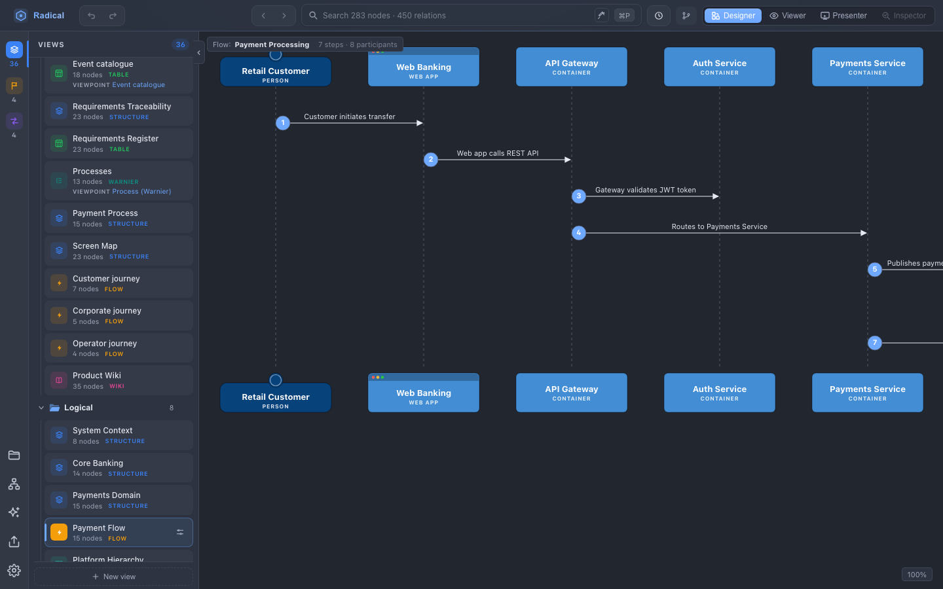Open the settings gear icon
The image size is (943, 589).
(x=14, y=571)
